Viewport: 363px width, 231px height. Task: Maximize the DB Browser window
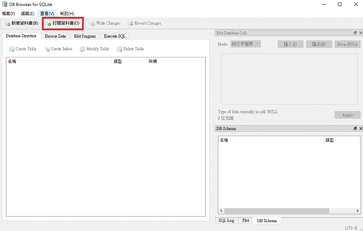(x=340, y=4)
